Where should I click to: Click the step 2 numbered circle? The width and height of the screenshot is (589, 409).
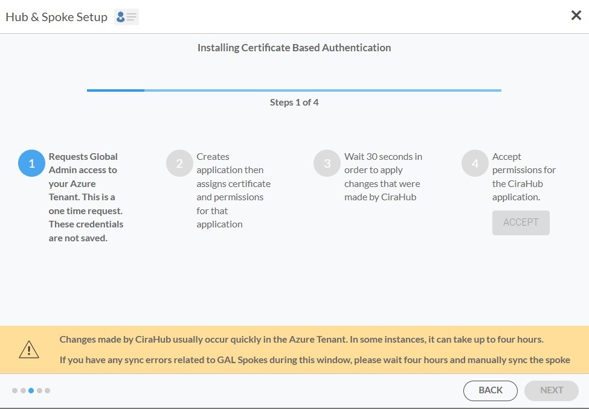[x=179, y=163]
